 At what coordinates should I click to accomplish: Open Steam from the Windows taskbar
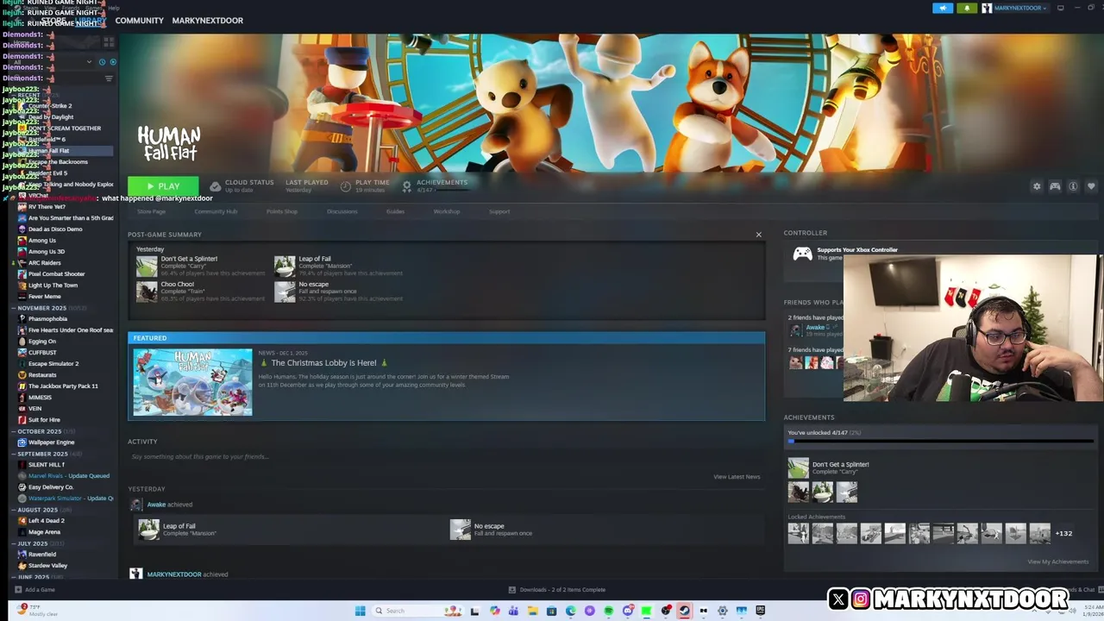coord(685,611)
